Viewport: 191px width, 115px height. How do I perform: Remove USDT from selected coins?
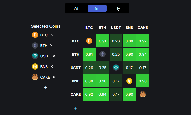[x=54, y=56]
